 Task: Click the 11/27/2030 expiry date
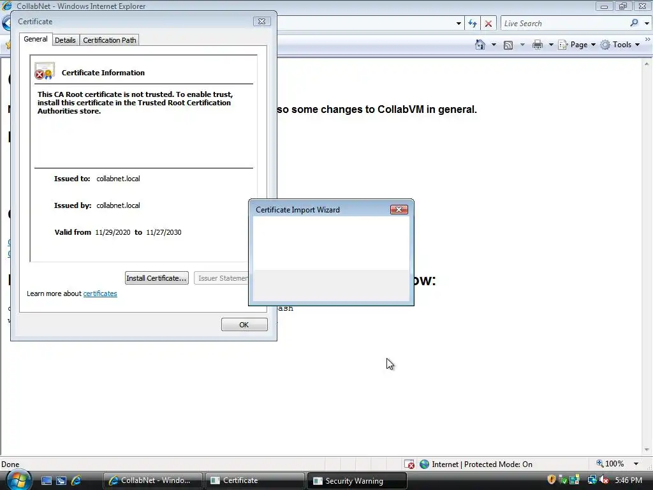(x=164, y=232)
